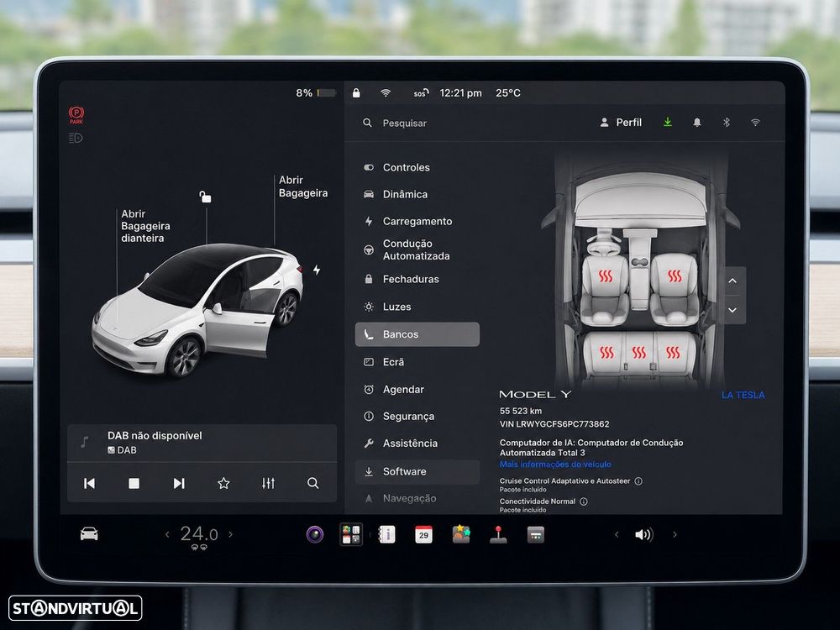Open Carregamento menu
840x630 pixels.
tap(417, 221)
